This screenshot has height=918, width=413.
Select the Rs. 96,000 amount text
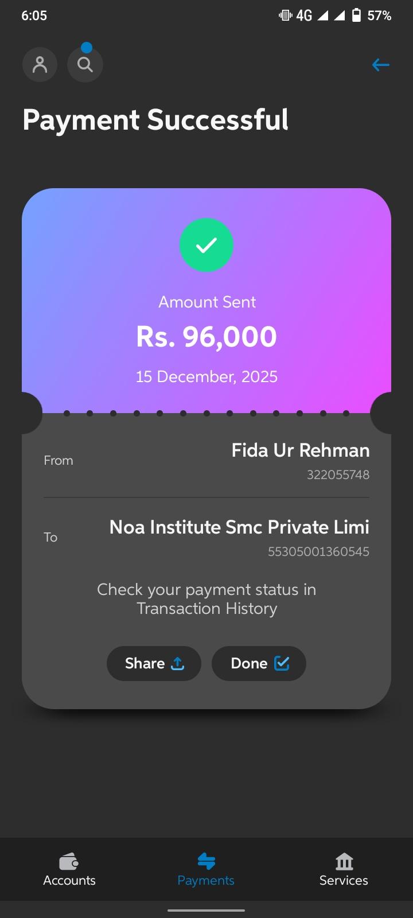206,337
